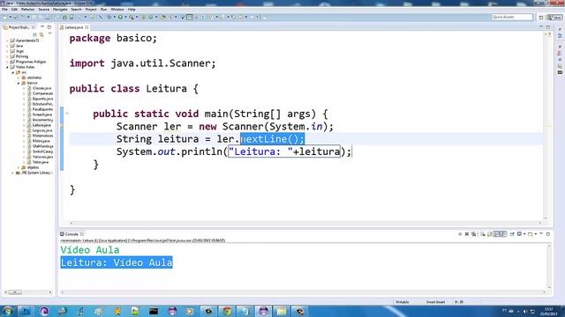The image size is (565, 317).
Task: Click Remove All Terminated Launches icon
Action: click(473, 234)
